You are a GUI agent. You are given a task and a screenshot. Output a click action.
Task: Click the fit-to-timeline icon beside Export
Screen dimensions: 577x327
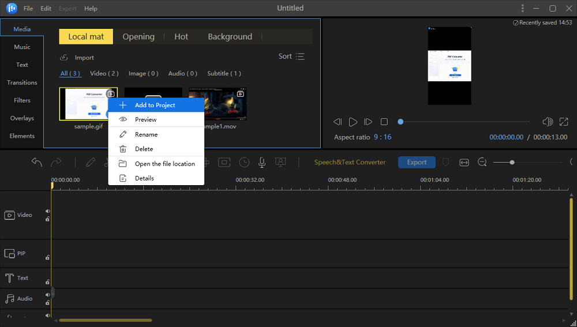[464, 163]
